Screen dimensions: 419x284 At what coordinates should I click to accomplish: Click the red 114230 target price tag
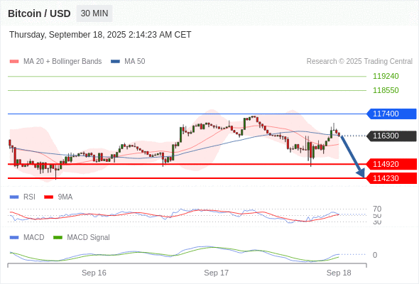click(391, 178)
